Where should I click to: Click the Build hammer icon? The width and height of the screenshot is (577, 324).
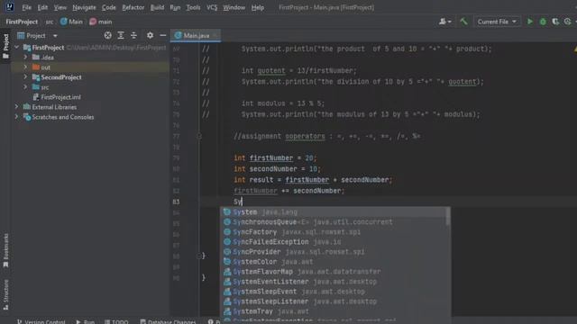pyautogui.click(x=463, y=22)
